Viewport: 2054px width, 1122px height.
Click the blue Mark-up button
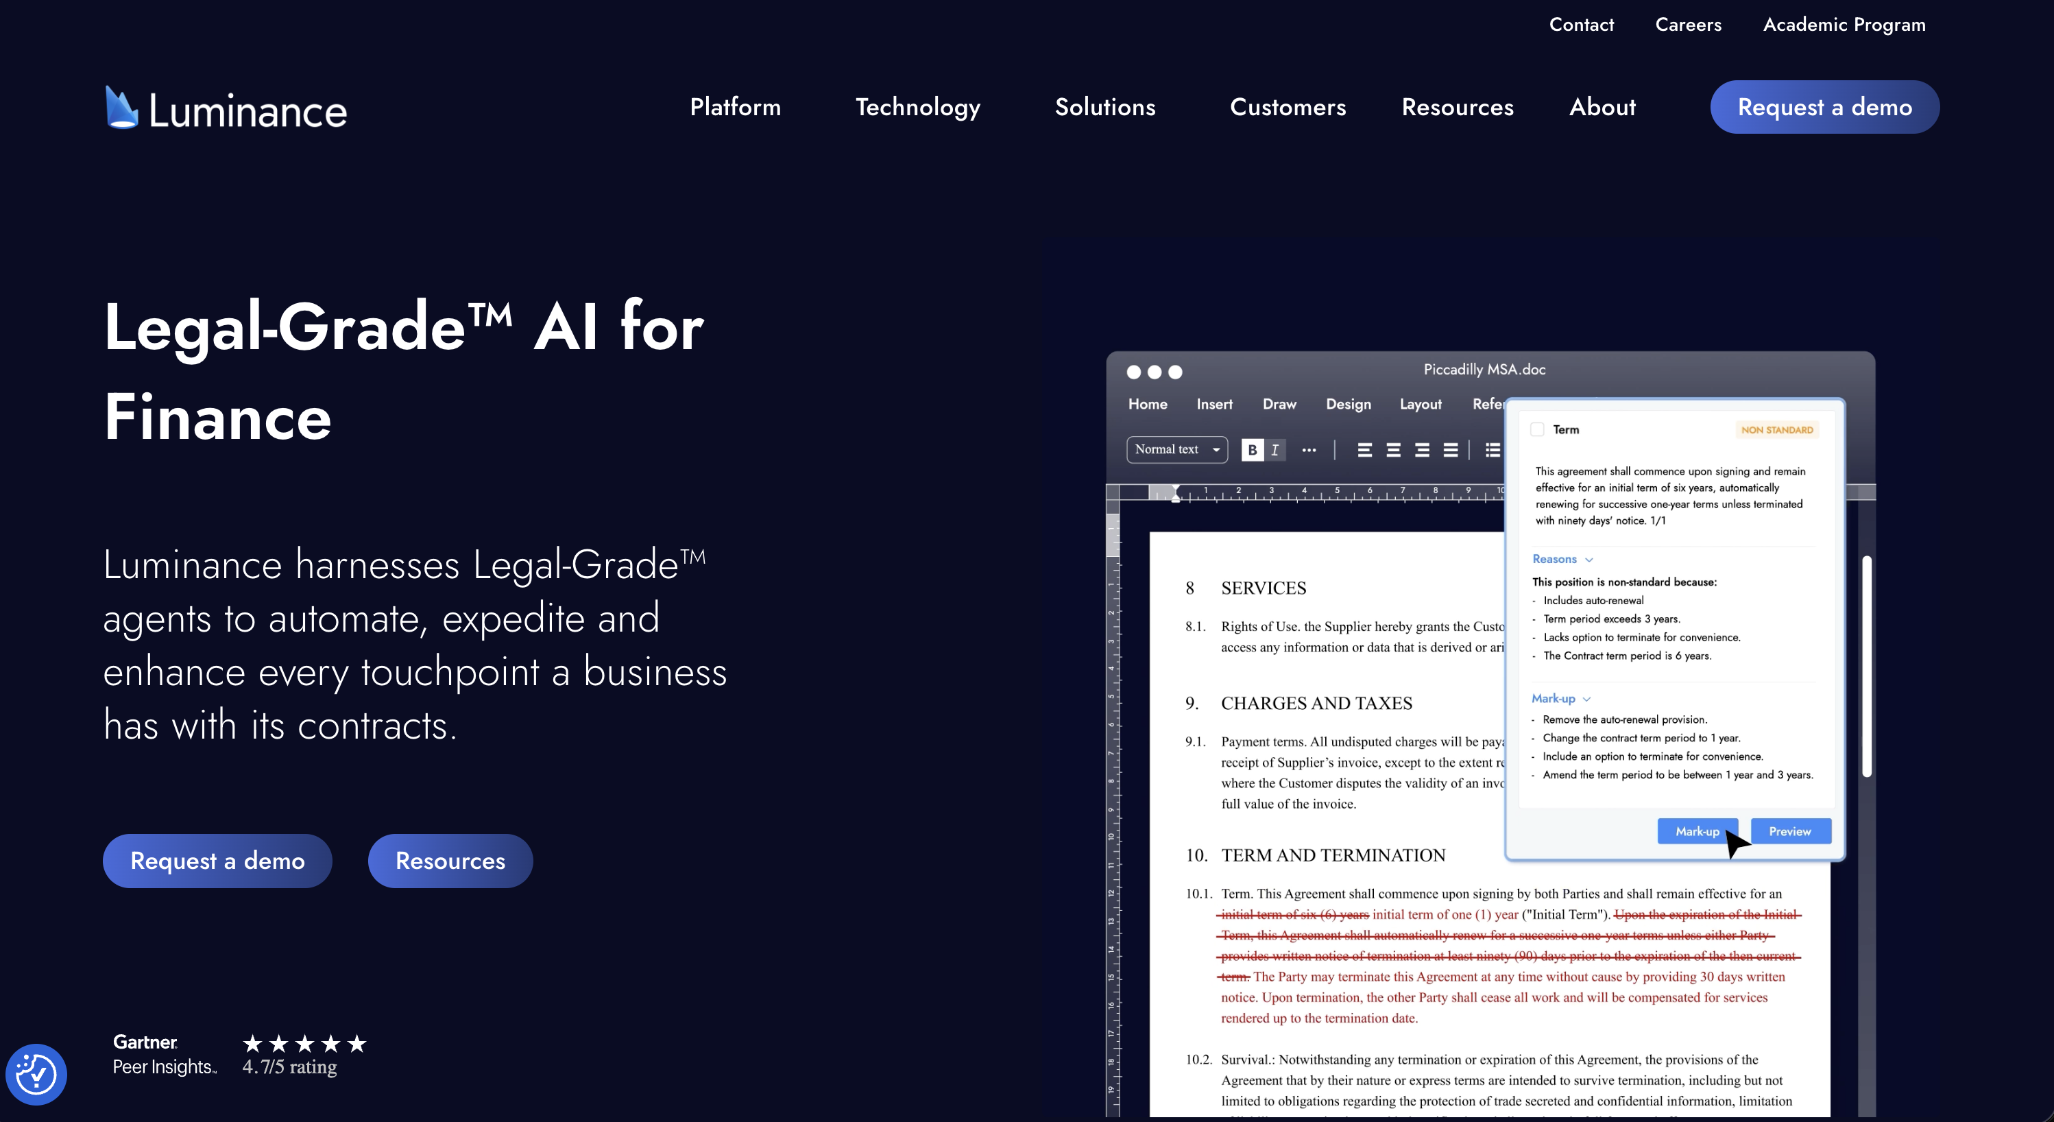point(1697,831)
